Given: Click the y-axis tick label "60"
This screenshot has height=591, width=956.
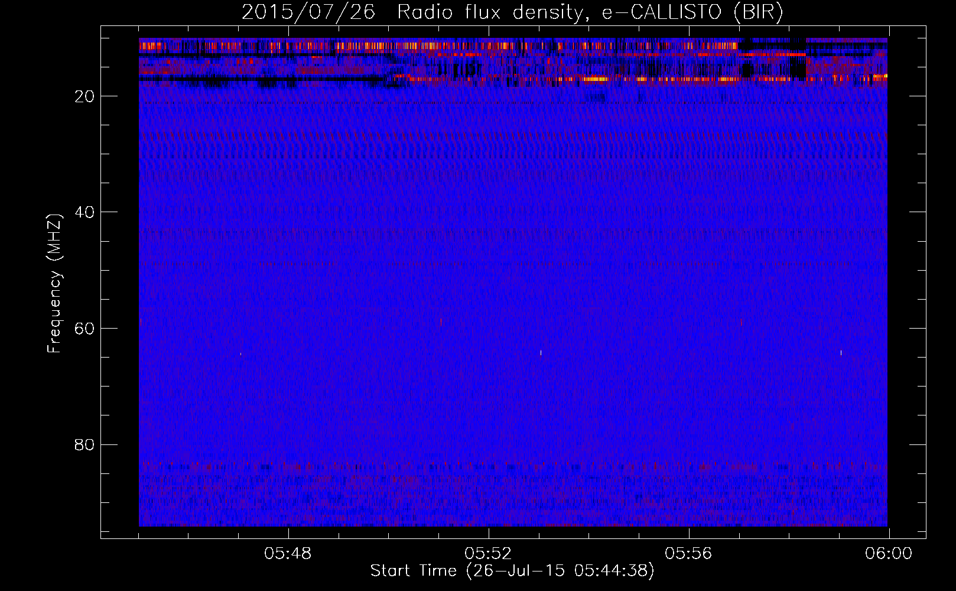Looking at the screenshot, I should pyautogui.click(x=85, y=329).
